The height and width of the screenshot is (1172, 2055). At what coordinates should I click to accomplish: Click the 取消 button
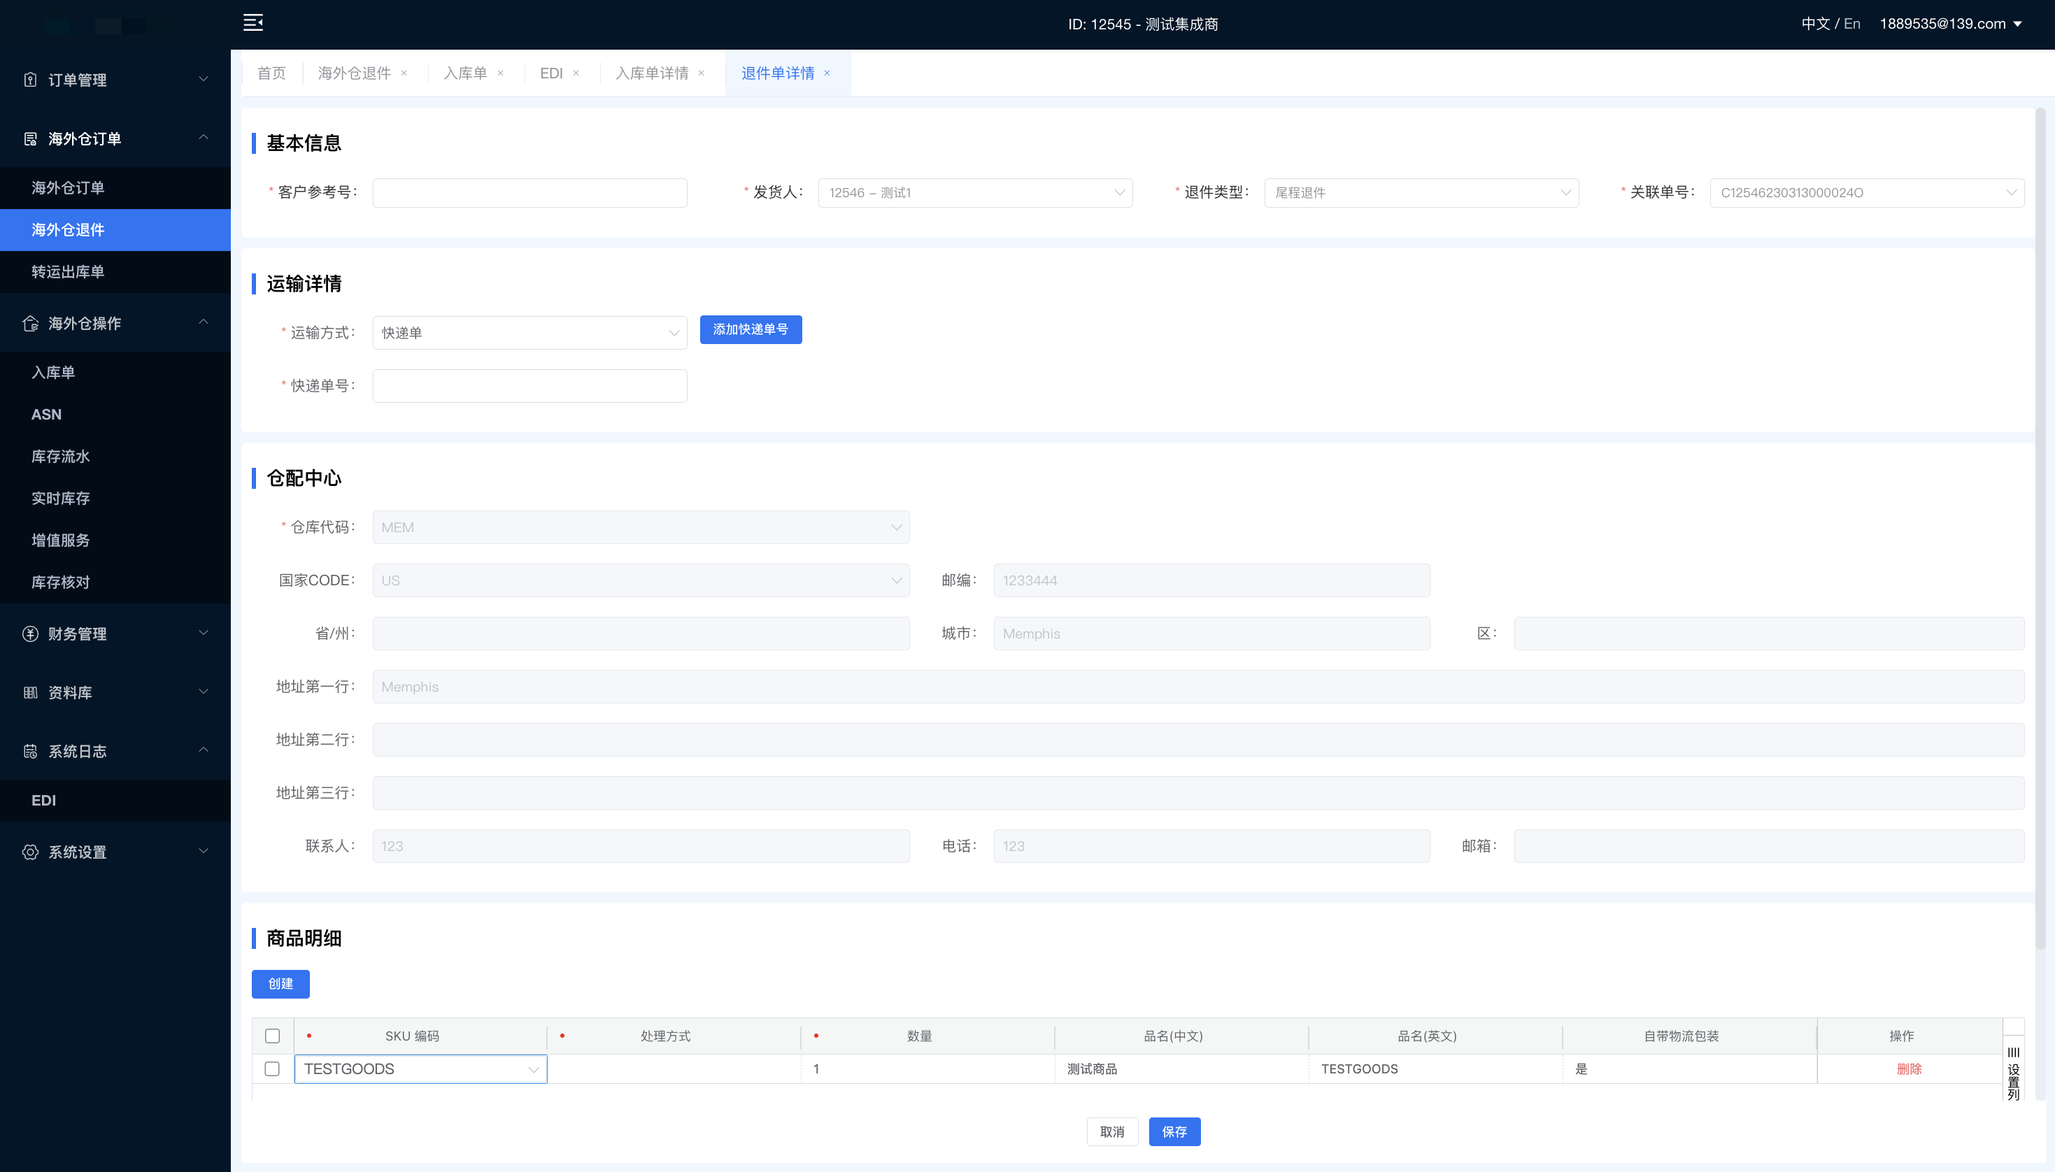pyautogui.click(x=1112, y=1131)
